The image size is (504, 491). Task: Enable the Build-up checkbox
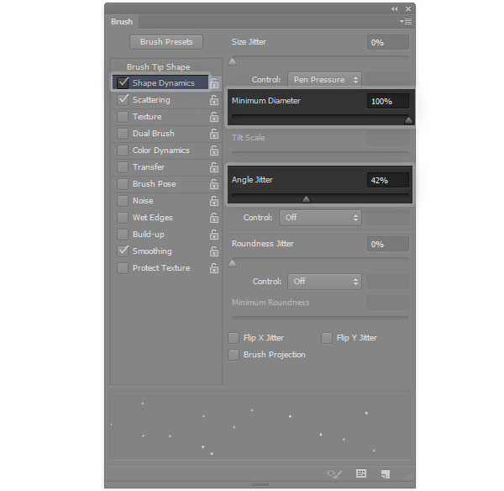point(123,235)
